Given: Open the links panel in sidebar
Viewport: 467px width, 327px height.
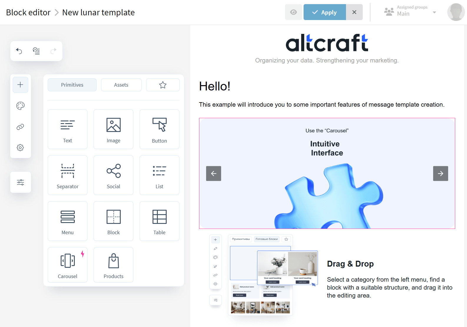Looking at the screenshot, I should point(20,127).
